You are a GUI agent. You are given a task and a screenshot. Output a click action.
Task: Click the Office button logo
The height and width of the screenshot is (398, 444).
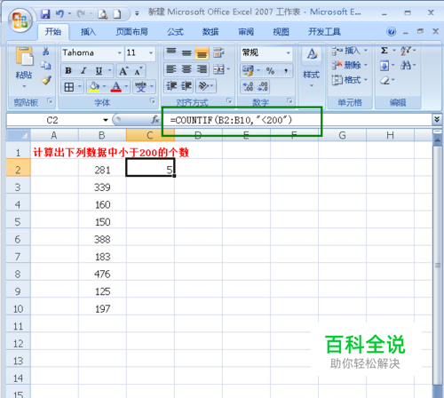tap(20, 20)
